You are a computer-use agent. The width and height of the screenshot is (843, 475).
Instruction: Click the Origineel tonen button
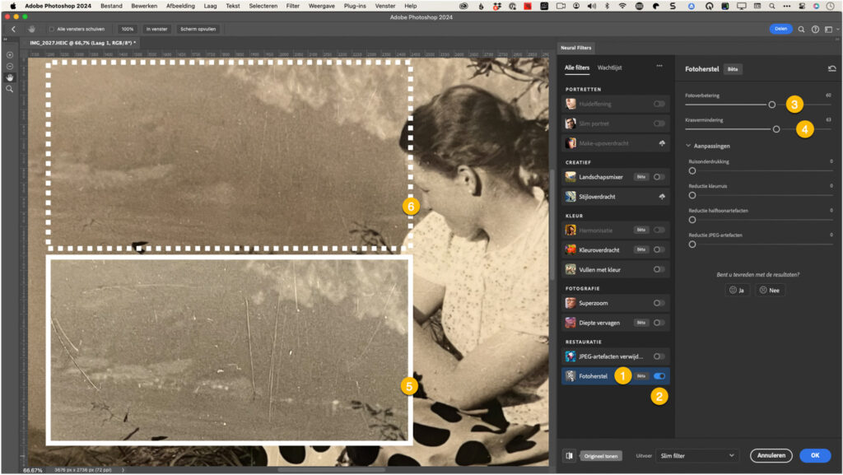[601, 456]
